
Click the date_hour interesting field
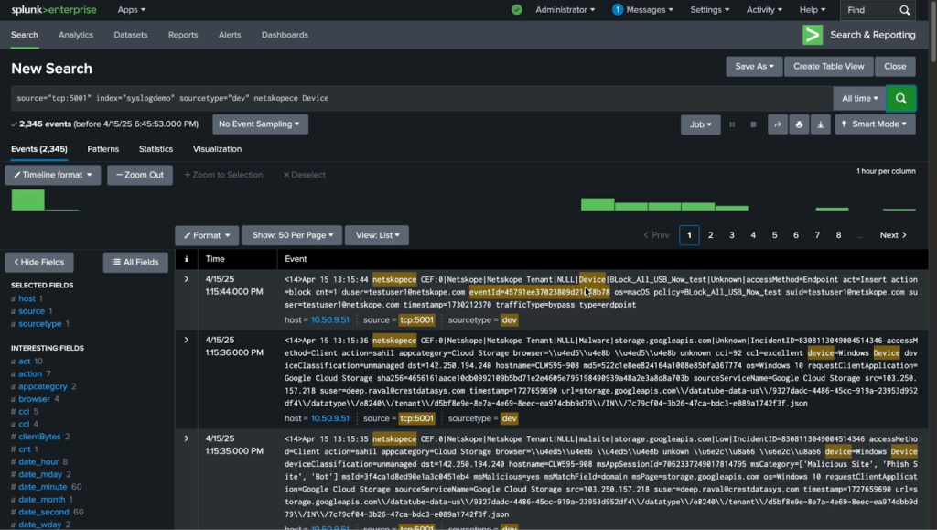click(x=38, y=462)
